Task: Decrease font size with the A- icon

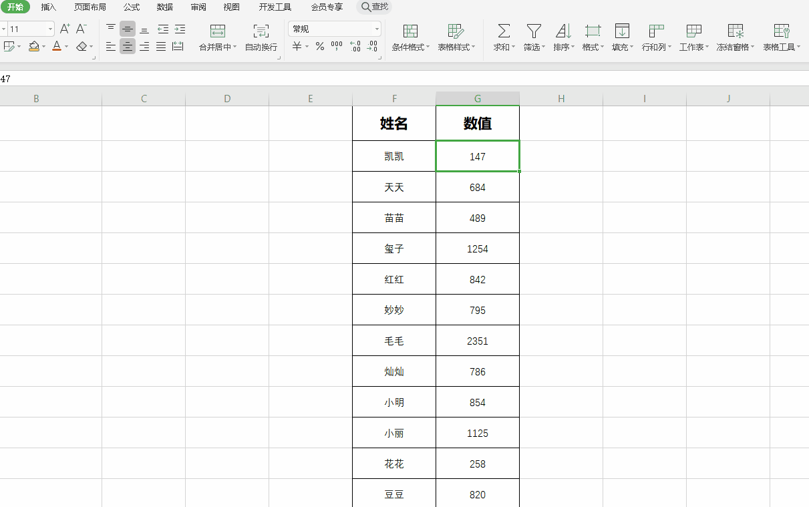Action: click(x=82, y=29)
